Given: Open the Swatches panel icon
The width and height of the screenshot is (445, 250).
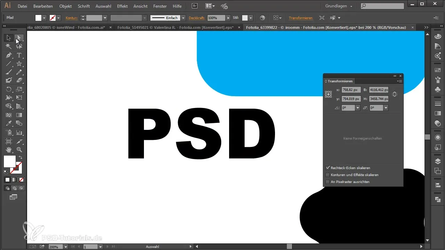Looking at the screenshot, I should 438,70.
